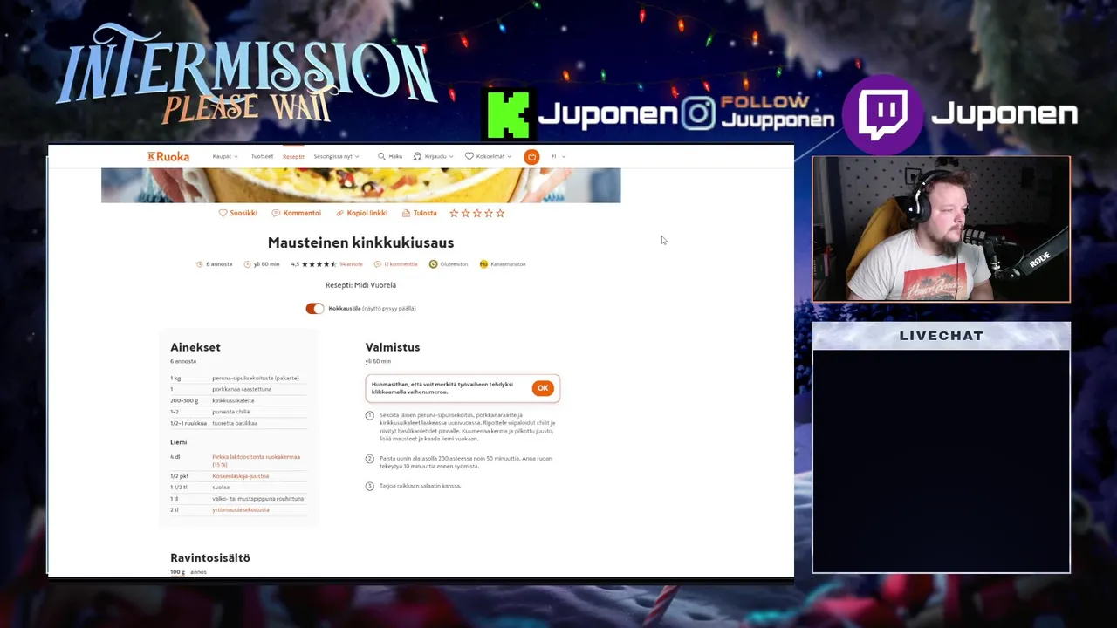
Task: Rate recipe with fifth star
Action: tap(500, 213)
